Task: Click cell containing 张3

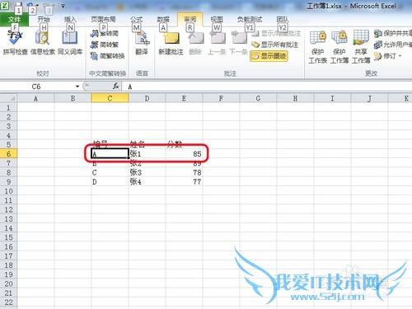Action: (x=147, y=172)
